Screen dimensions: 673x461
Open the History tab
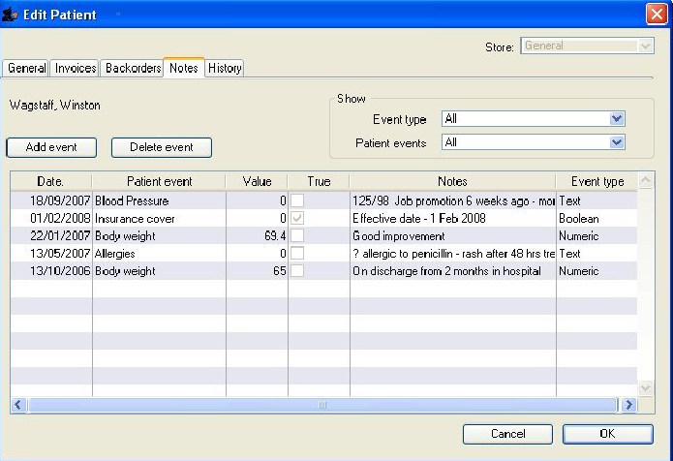click(224, 68)
